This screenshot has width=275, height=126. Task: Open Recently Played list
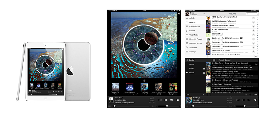click(x=195, y=39)
